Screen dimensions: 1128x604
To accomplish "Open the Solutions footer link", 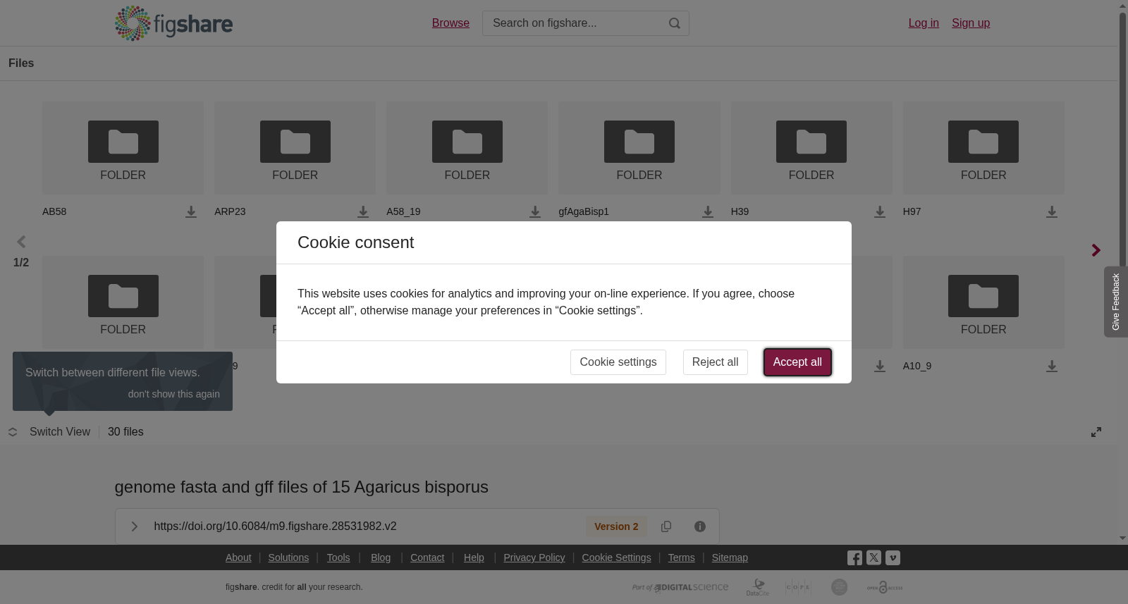I will 288,557.
